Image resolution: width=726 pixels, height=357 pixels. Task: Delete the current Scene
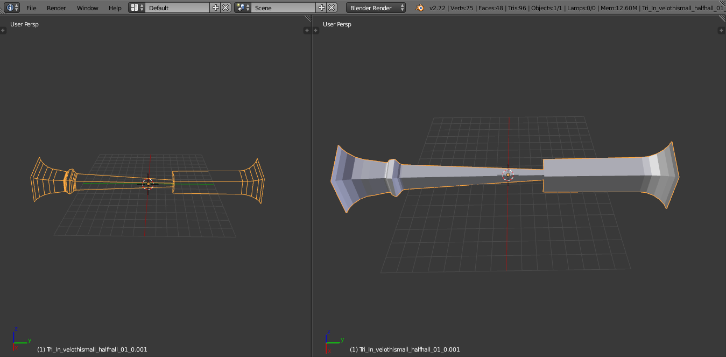[x=332, y=8]
